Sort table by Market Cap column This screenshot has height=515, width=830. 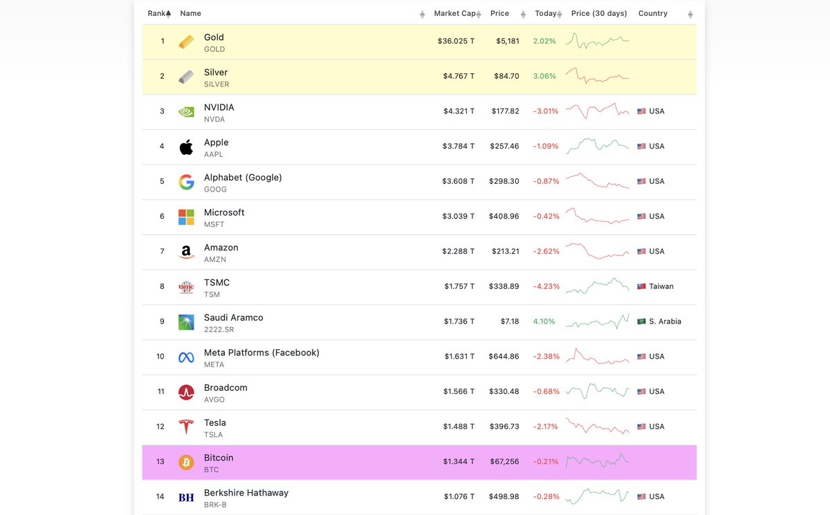(x=454, y=13)
